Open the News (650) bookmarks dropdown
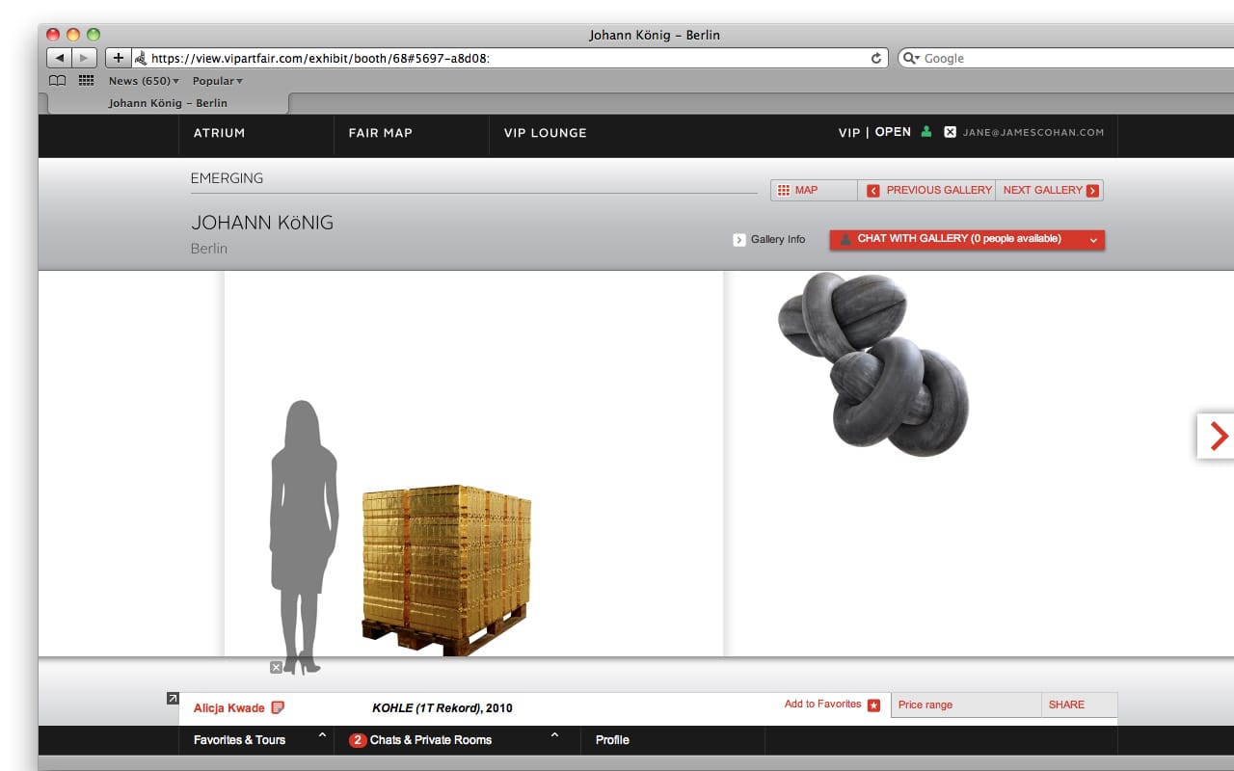The image size is (1234, 771). [144, 81]
